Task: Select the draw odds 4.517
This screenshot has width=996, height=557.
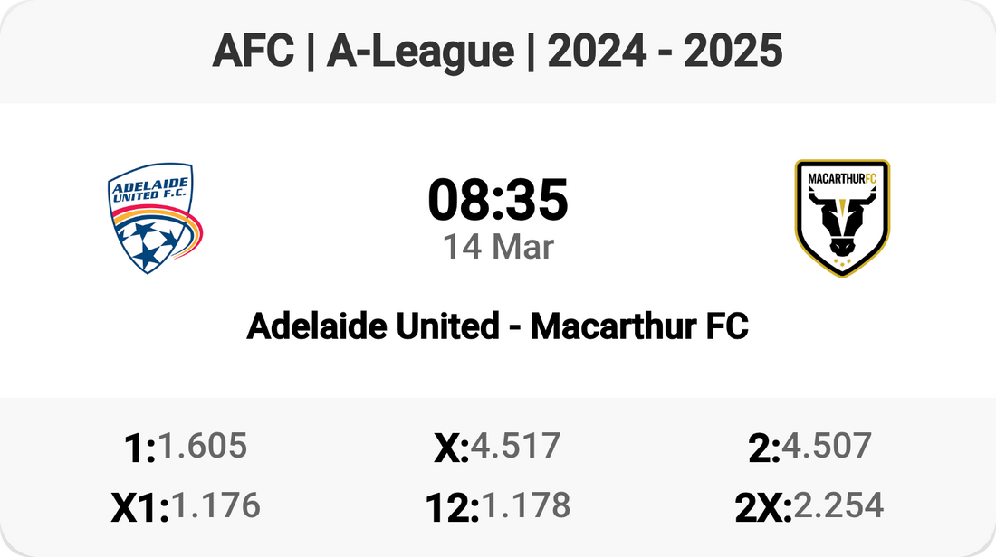Action: point(515,446)
